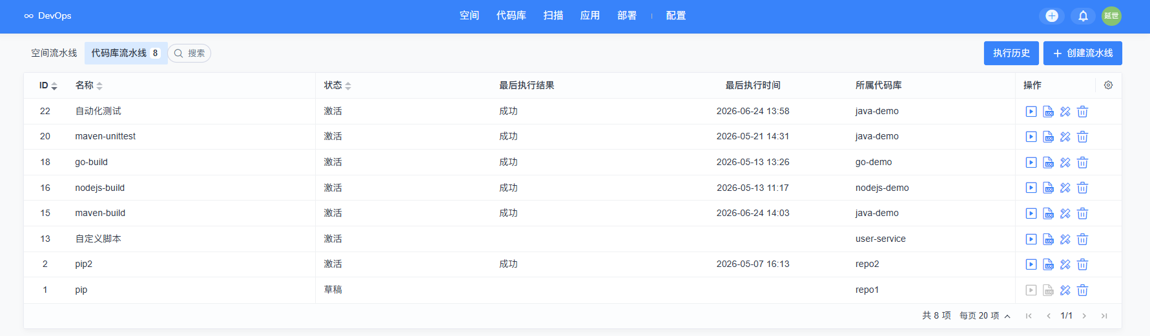Edit the go-build pipeline
The height and width of the screenshot is (336, 1150).
coord(1065,163)
